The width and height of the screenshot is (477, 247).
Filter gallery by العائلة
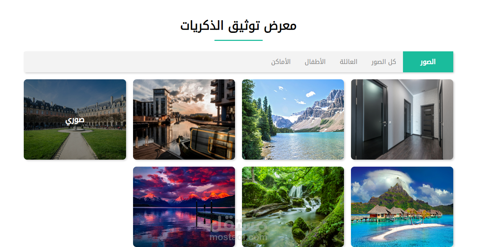(348, 62)
